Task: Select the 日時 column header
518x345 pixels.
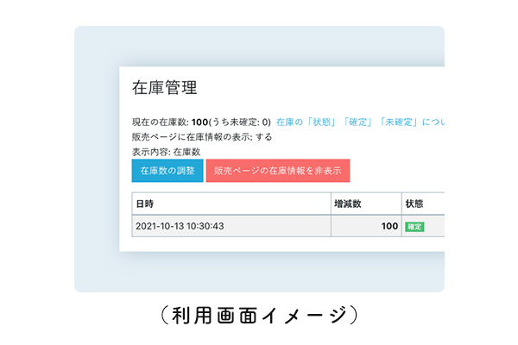Action: coord(144,204)
